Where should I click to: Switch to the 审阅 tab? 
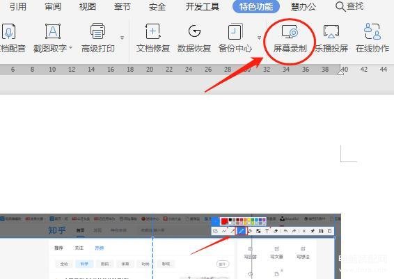point(53,6)
